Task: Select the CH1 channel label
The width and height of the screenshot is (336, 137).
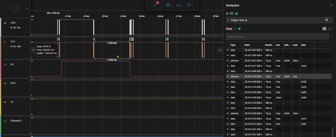Action: pos(13,42)
